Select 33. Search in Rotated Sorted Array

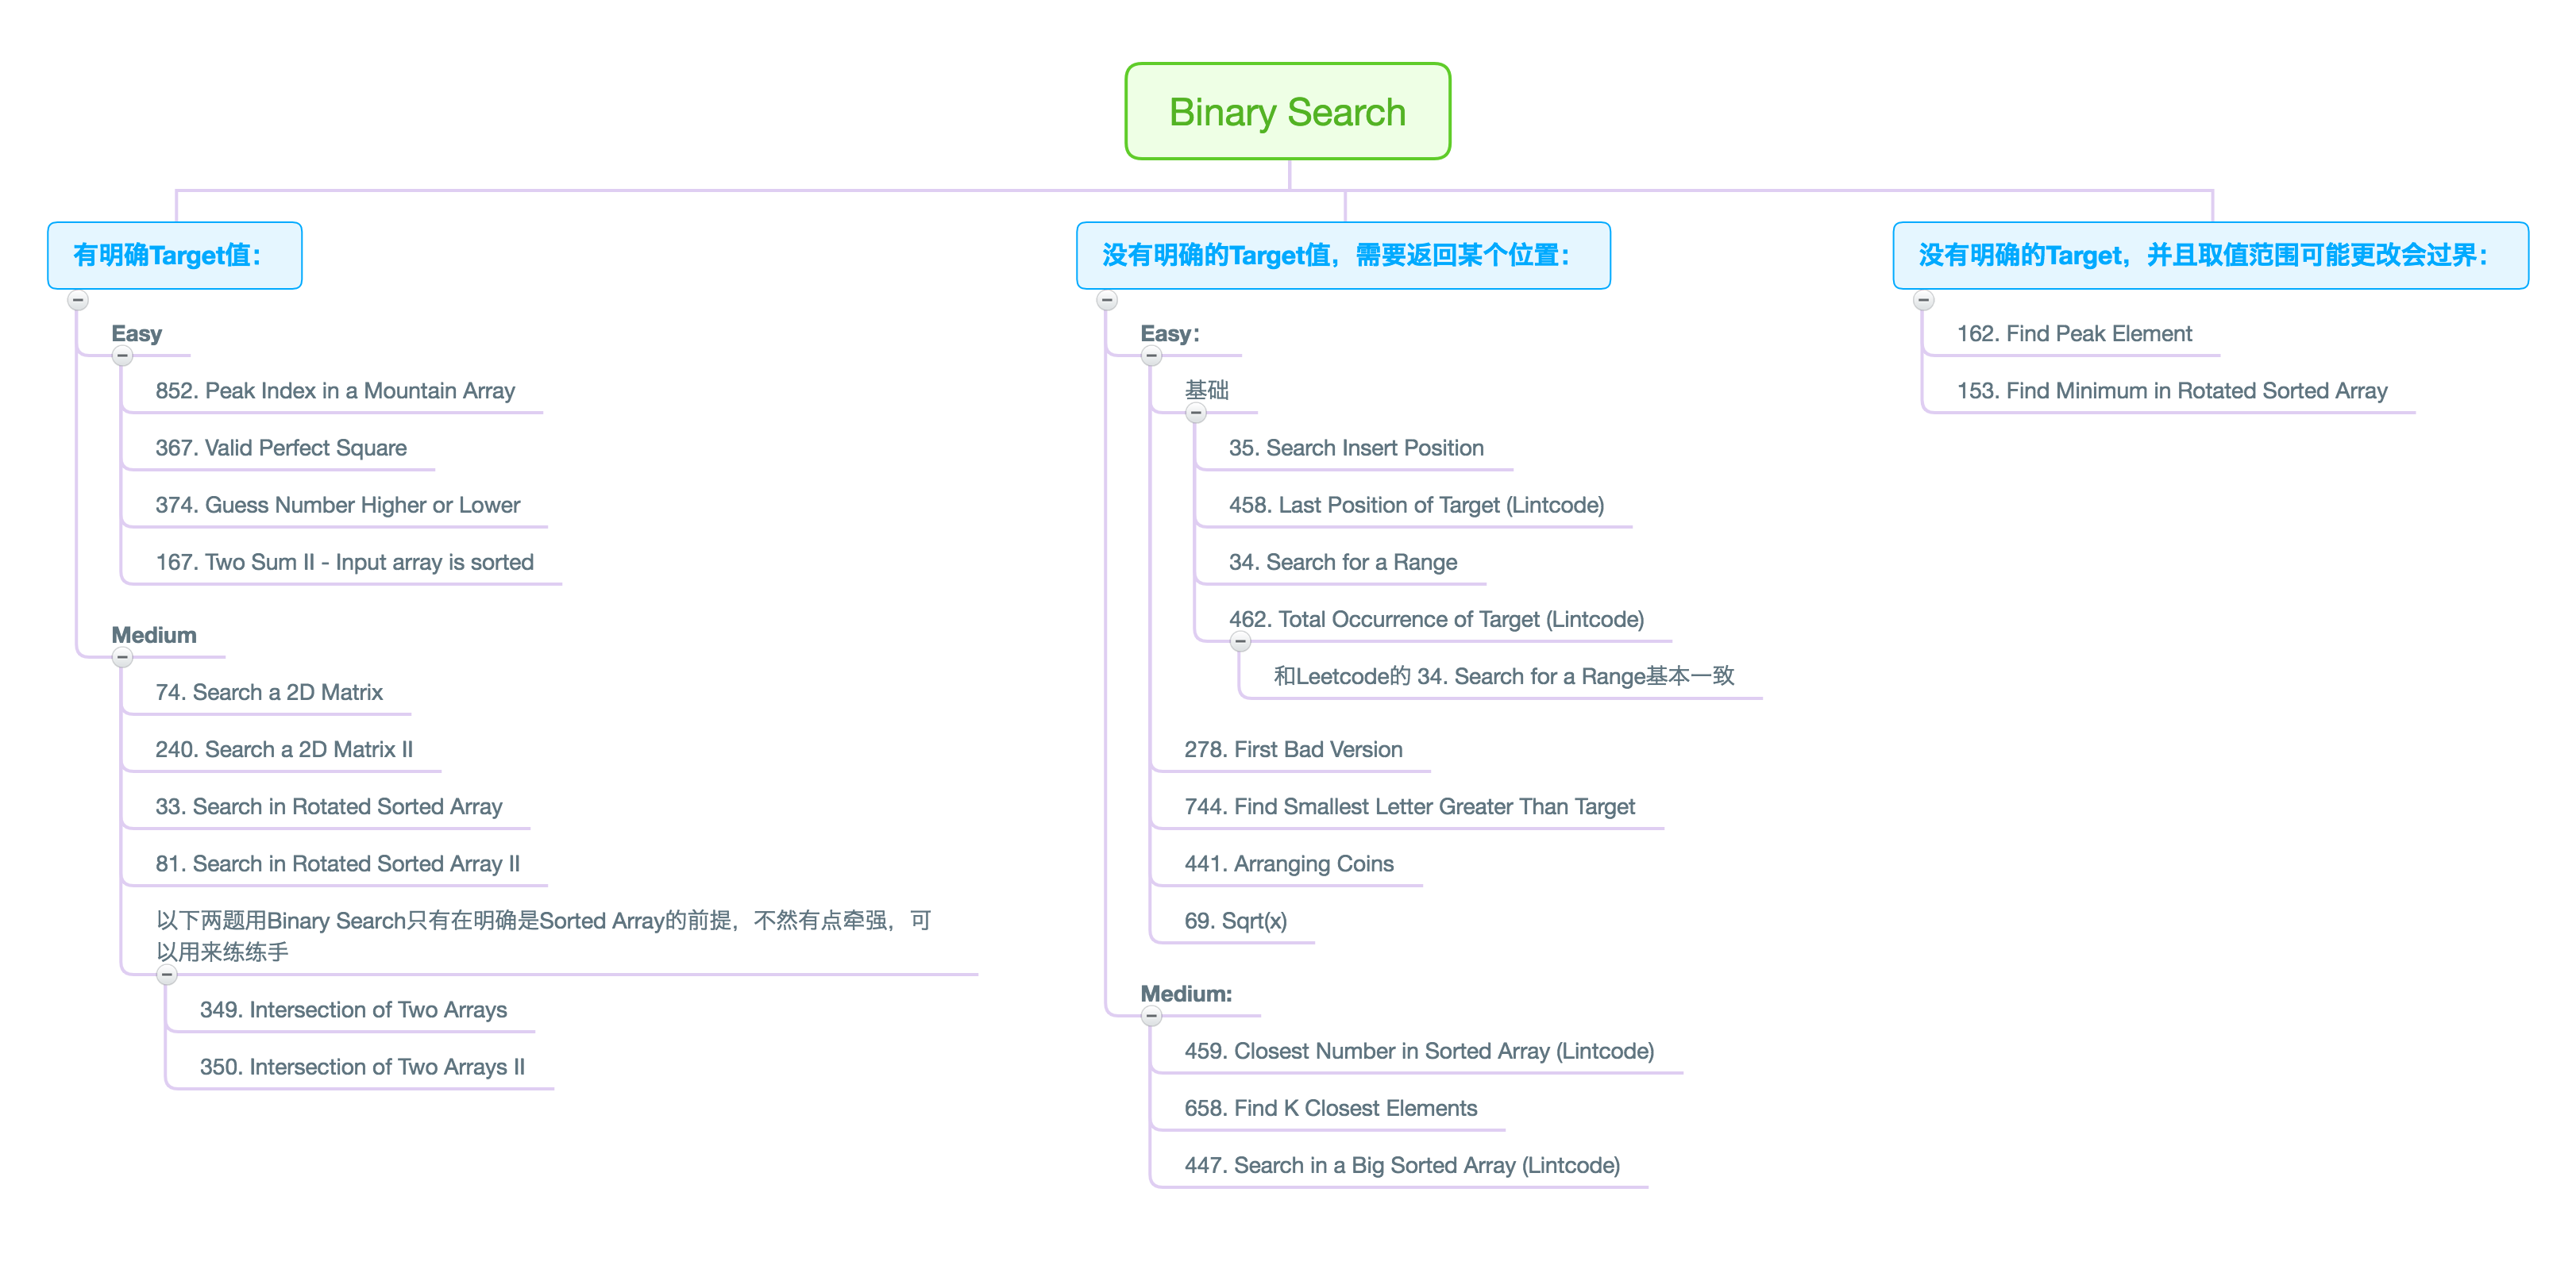pyautogui.click(x=328, y=806)
